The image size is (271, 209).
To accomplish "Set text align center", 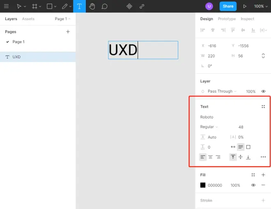I will [210, 157].
